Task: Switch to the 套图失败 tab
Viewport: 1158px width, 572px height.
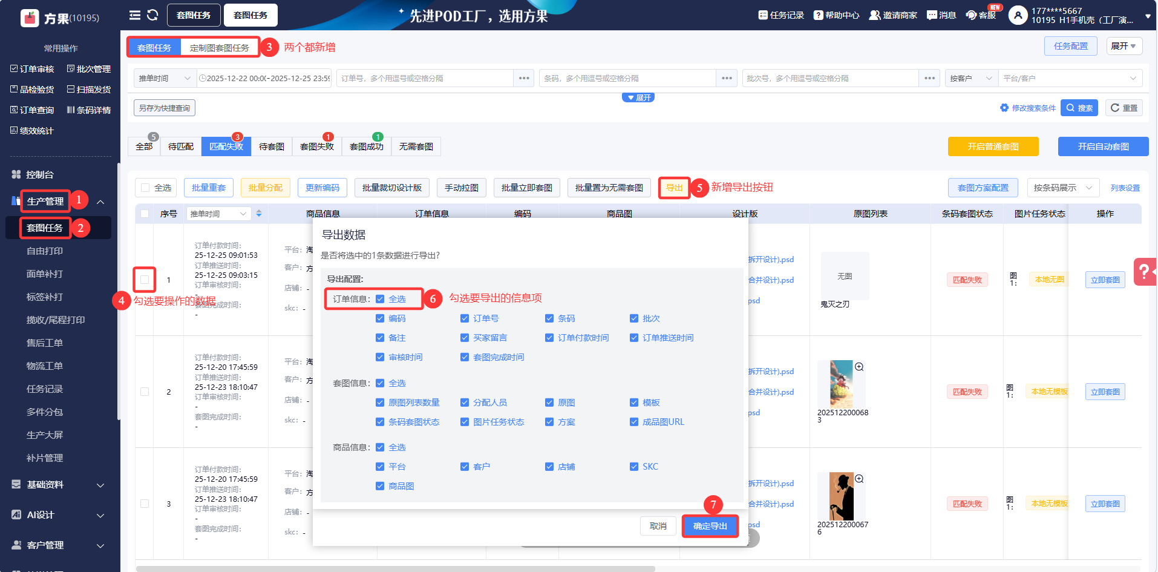Action: [316, 146]
